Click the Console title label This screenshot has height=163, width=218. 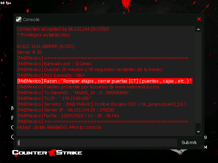point(31,20)
